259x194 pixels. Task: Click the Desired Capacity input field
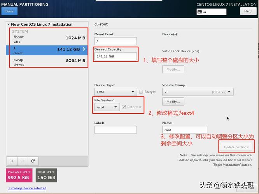[x=115, y=56]
